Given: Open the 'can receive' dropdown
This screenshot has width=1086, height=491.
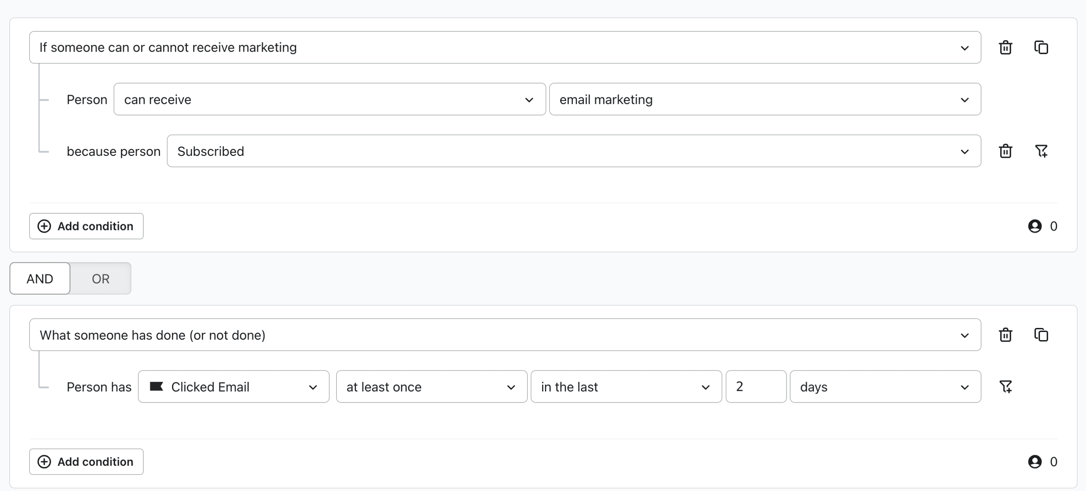Looking at the screenshot, I should (329, 99).
